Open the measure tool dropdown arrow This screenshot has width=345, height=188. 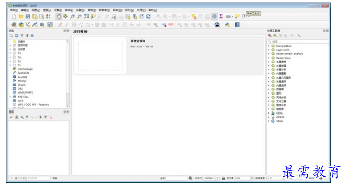click(232, 16)
